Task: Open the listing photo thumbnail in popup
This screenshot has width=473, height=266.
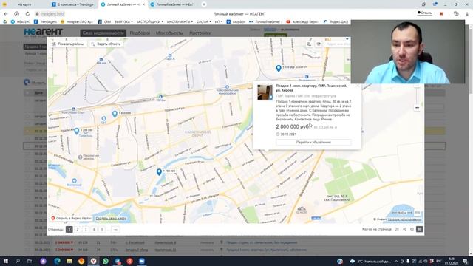Action: pyautogui.click(x=265, y=92)
